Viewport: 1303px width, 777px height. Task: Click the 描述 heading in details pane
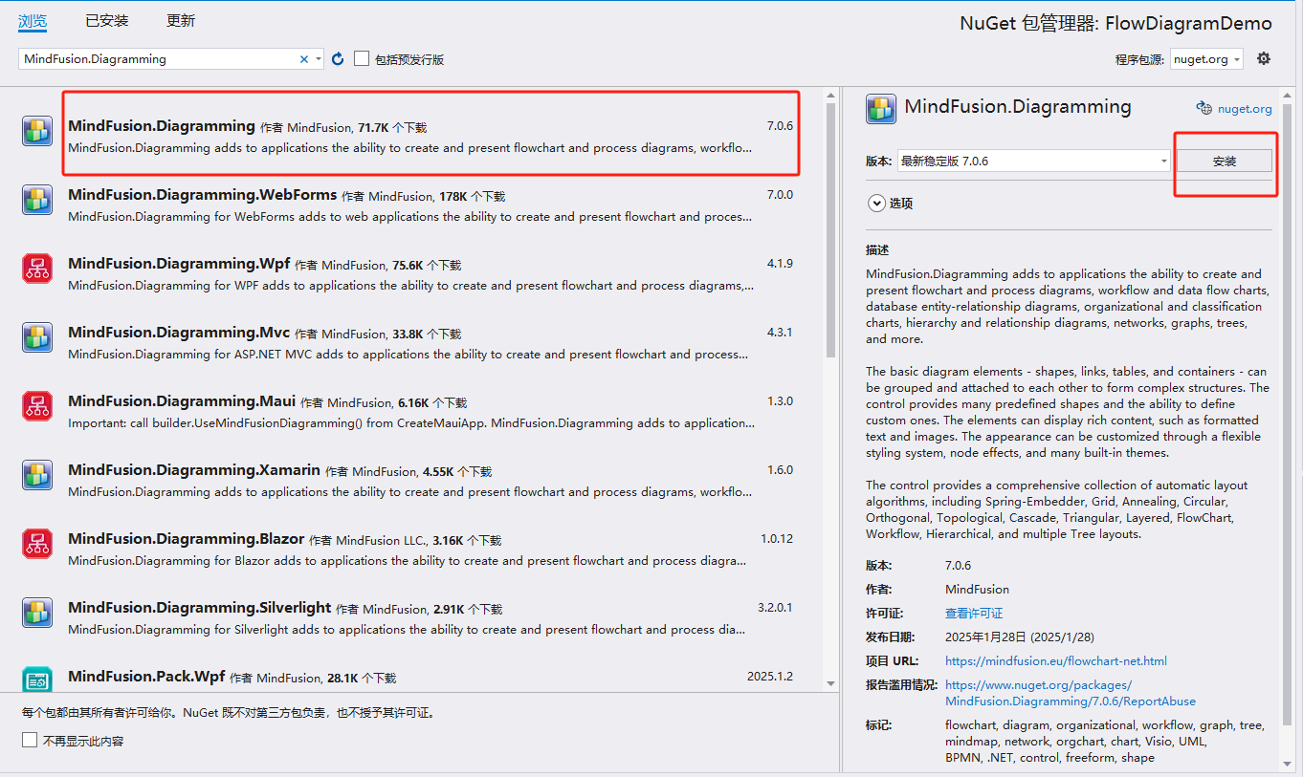877,250
